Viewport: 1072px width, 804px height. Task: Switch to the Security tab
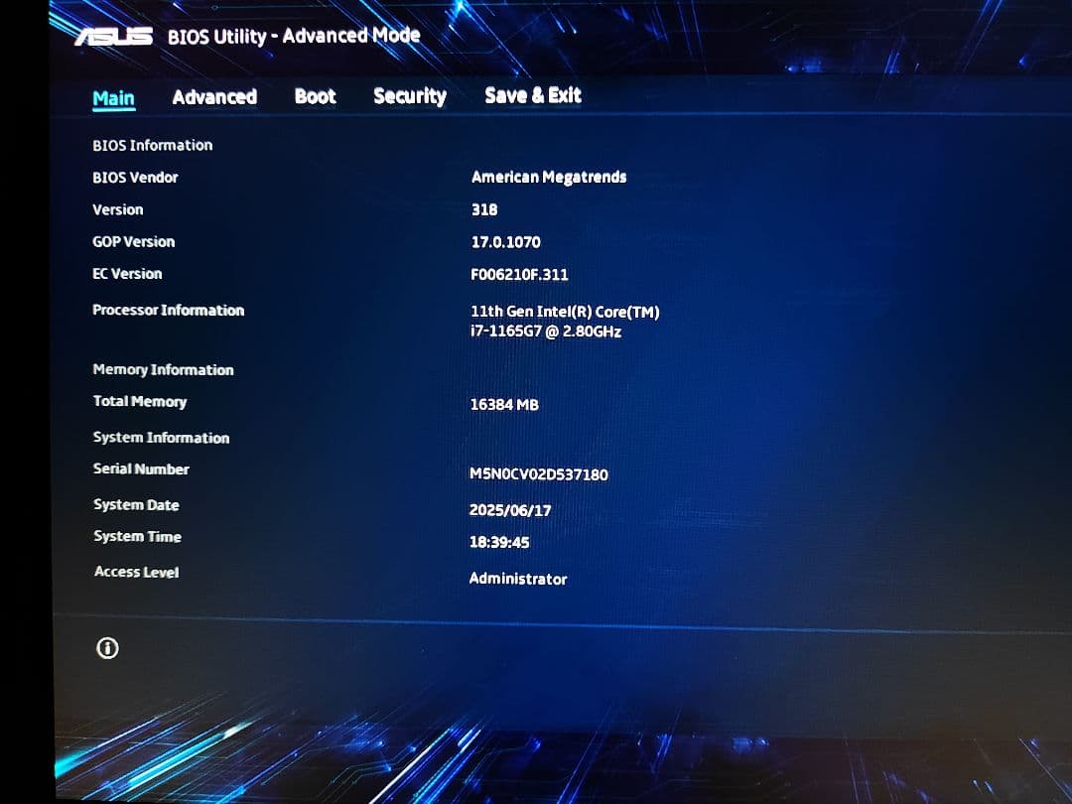point(409,96)
